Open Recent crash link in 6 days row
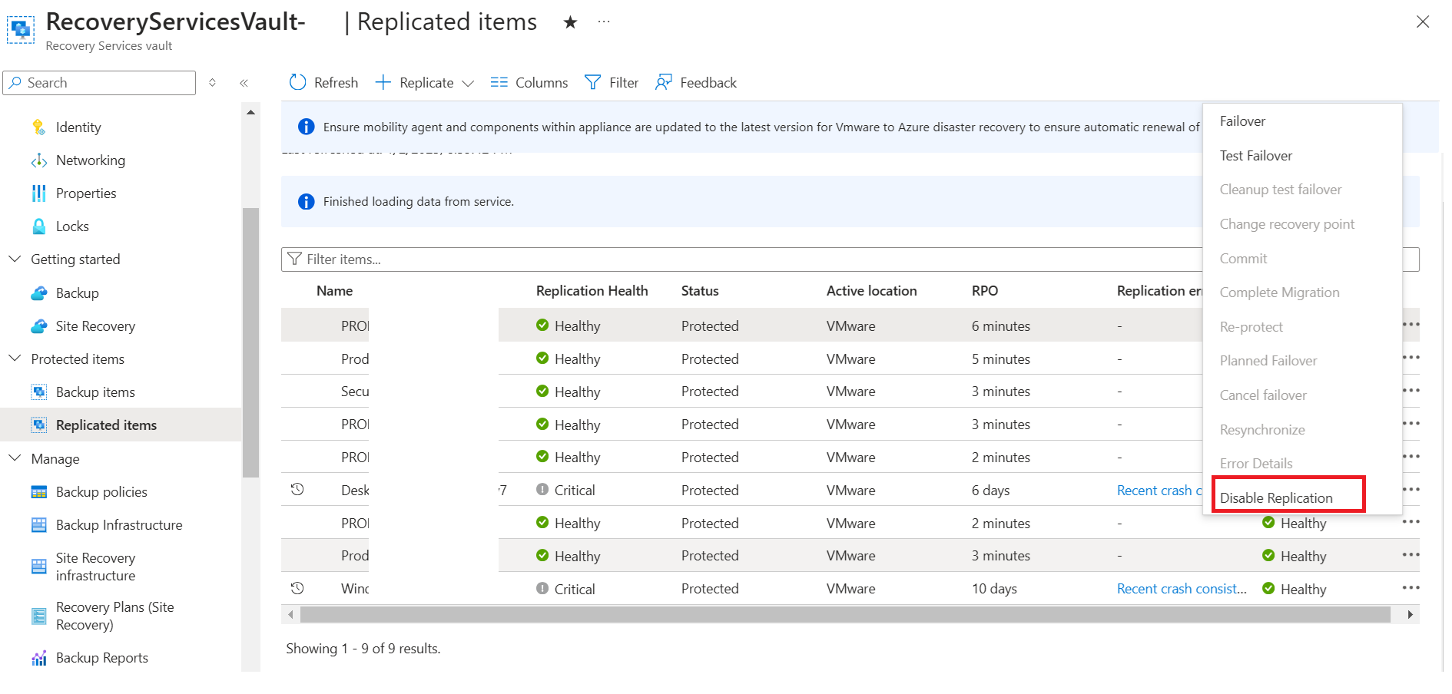The image size is (1452, 694). 1159,491
